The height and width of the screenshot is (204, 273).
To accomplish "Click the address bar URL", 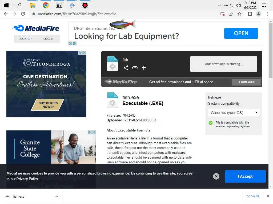I will click(x=77, y=14).
